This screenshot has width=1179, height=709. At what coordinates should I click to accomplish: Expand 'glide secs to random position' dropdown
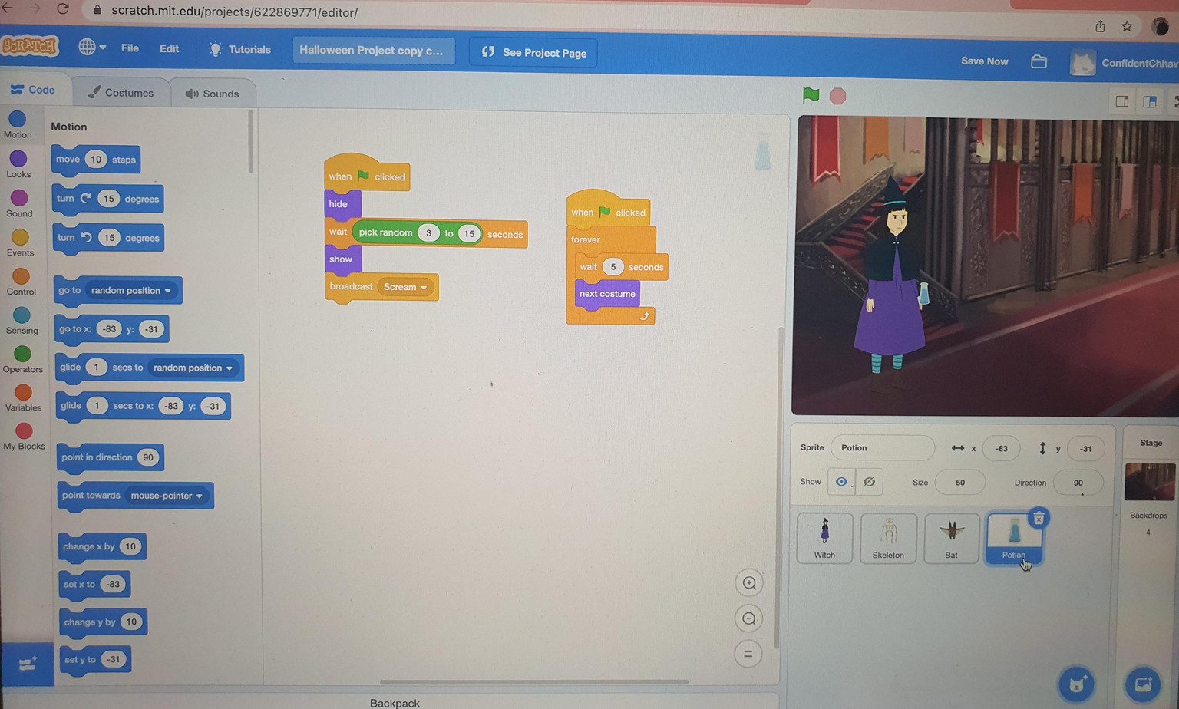[x=229, y=368]
